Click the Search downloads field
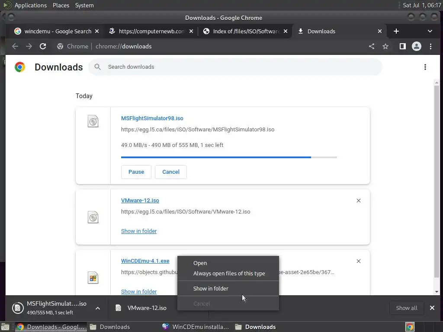The width and height of the screenshot is (443, 332). 235,67
